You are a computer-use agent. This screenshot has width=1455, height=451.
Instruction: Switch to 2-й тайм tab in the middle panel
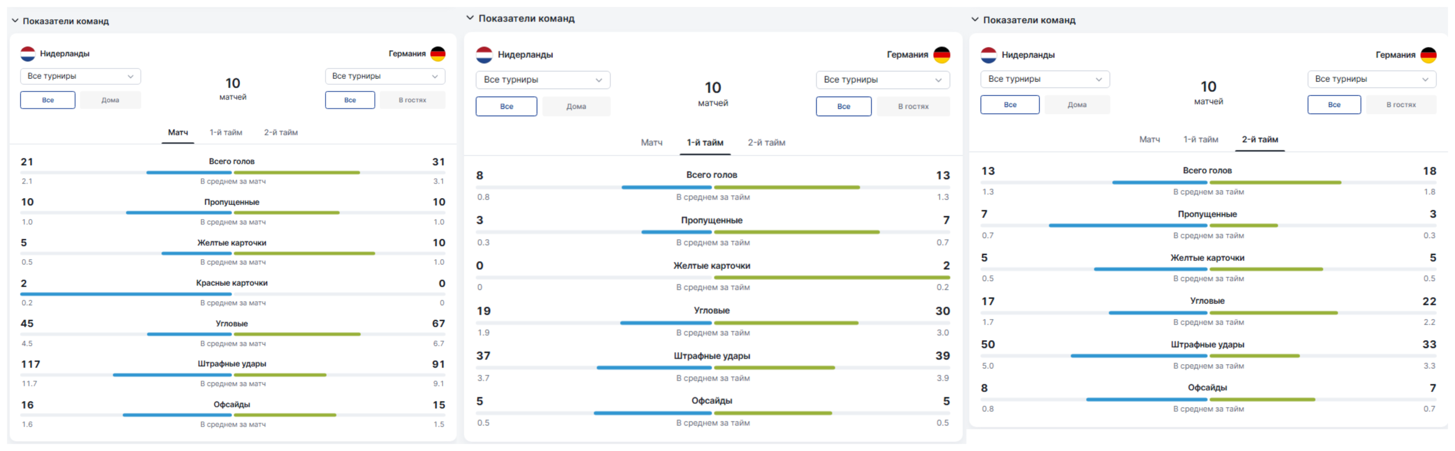tap(766, 143)
